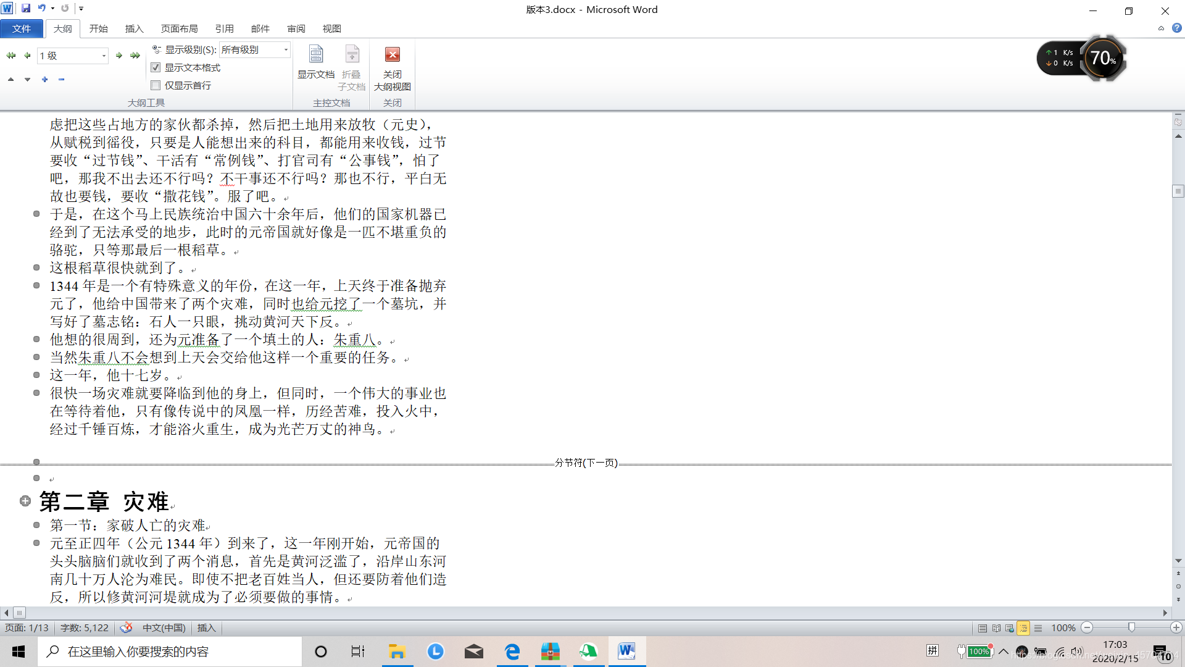Screen dimensions: 1185x667
Task: Click the Windows taskbar search box
Action: tap(170, 652)
